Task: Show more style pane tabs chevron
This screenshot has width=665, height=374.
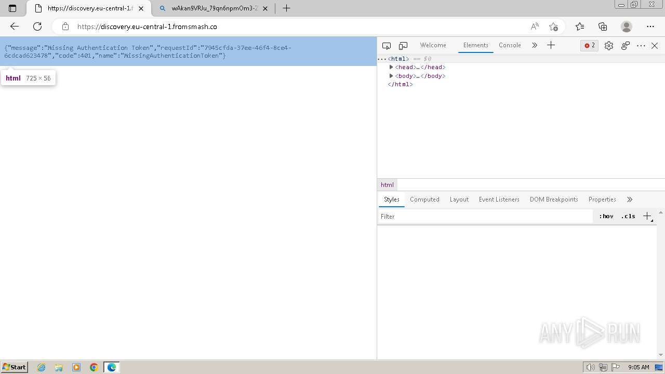Action: (x=630, y=199)
